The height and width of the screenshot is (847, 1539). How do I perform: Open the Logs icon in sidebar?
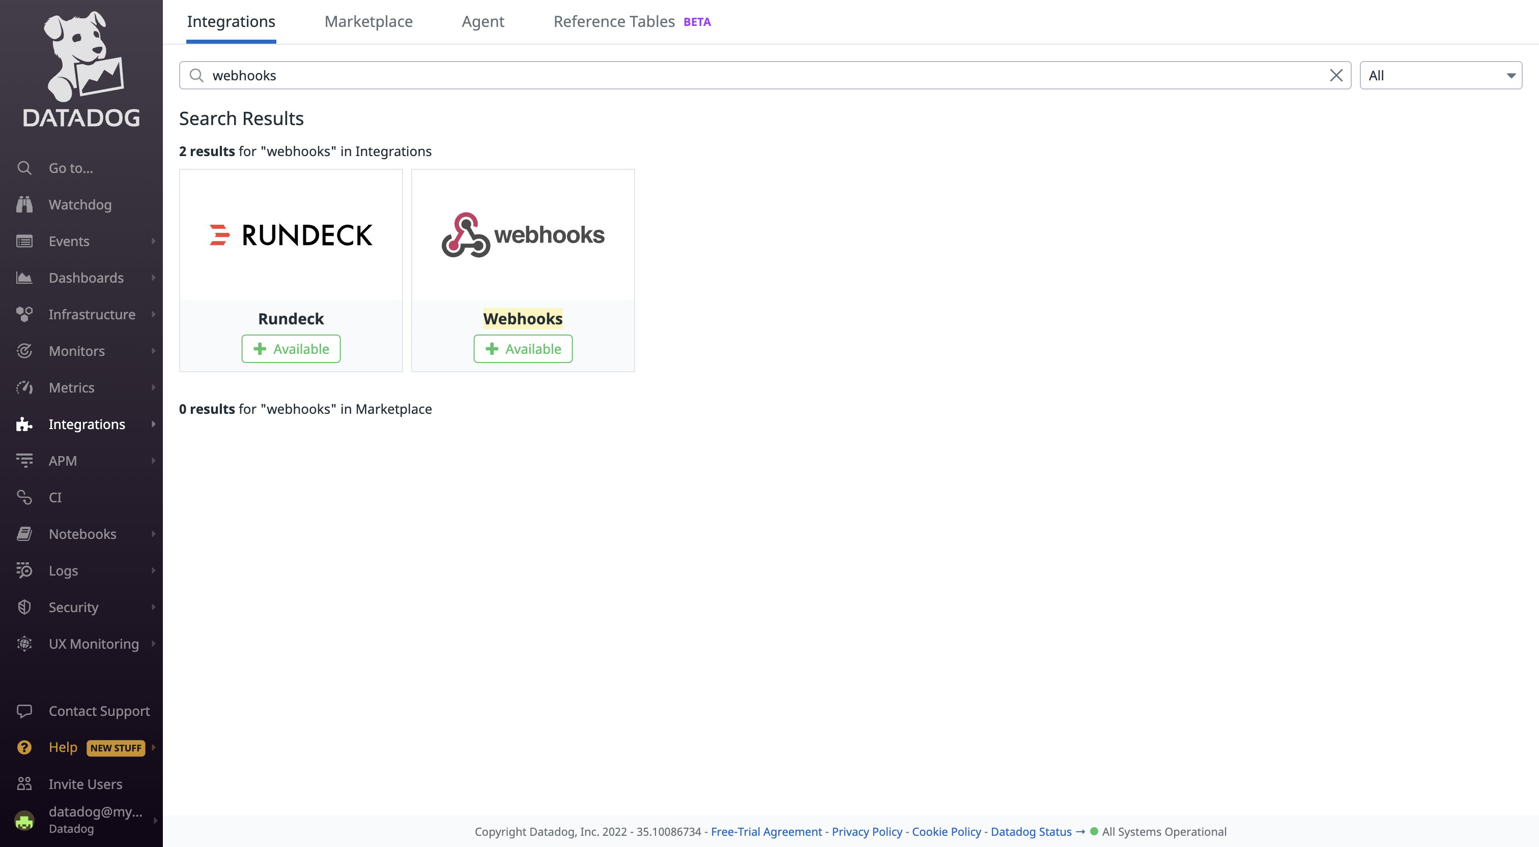click(24, 570)
